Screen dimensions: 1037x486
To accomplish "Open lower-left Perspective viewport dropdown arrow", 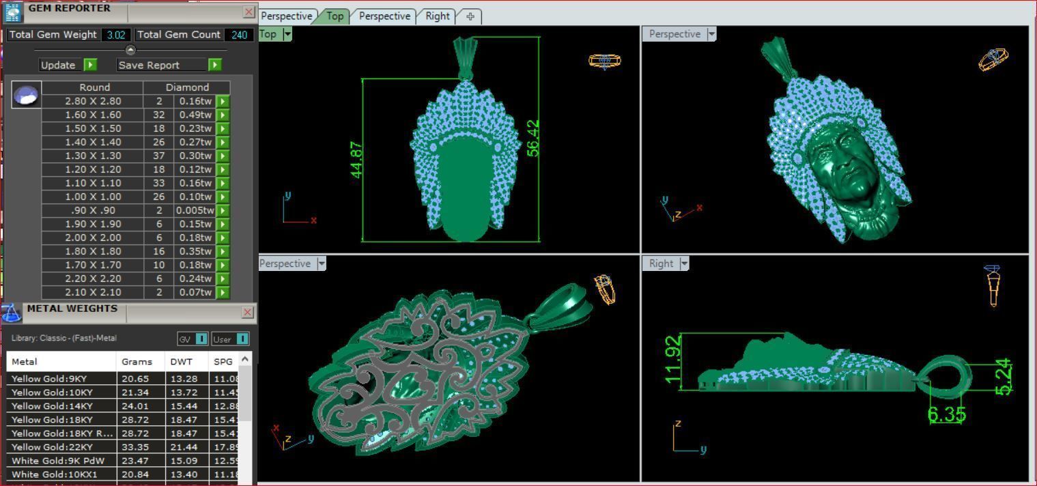I will (x=322, y=263).
